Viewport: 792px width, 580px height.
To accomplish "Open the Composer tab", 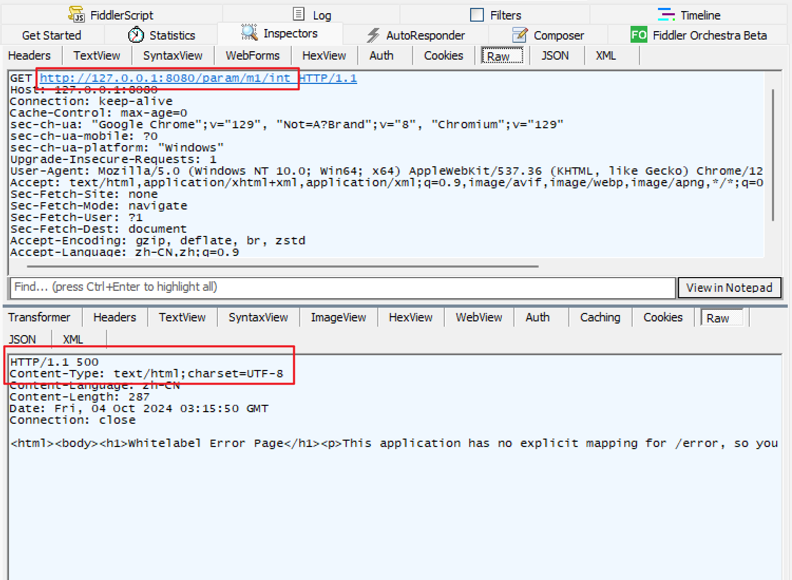I will pos(559,35).
